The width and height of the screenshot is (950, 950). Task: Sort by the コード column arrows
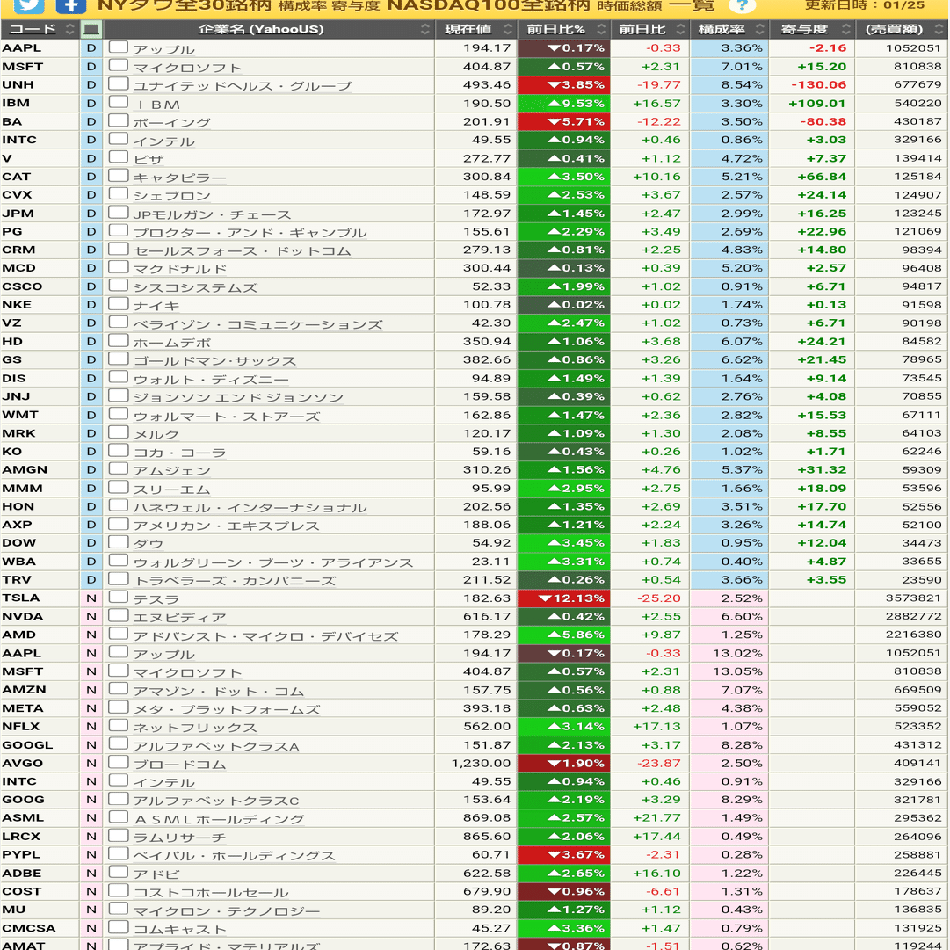[70, 29]
